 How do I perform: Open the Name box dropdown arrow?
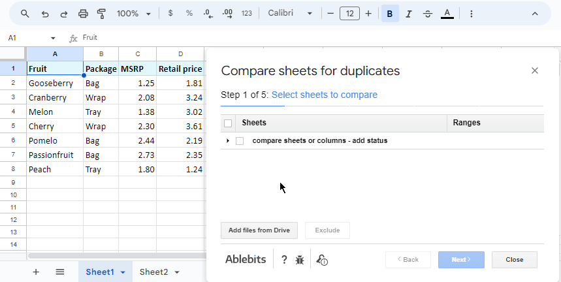click(54, 38)
